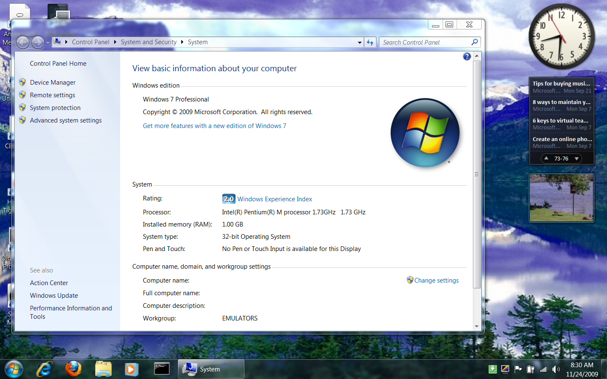Open the "Tips for buying musi..." headline
This screenshot has height=379, width=607.
[561, 83]
